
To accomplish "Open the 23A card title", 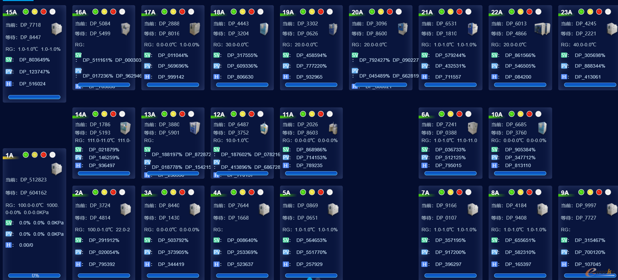I will pyautogui.click(x=567, y=12).
